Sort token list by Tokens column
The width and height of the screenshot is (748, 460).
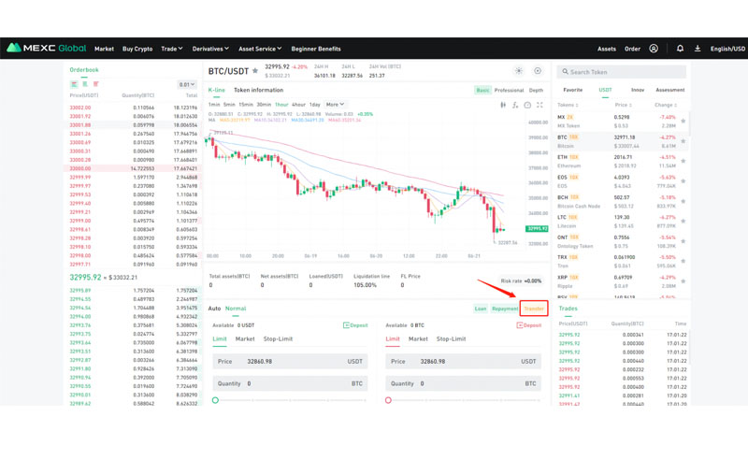pos(568,105)
